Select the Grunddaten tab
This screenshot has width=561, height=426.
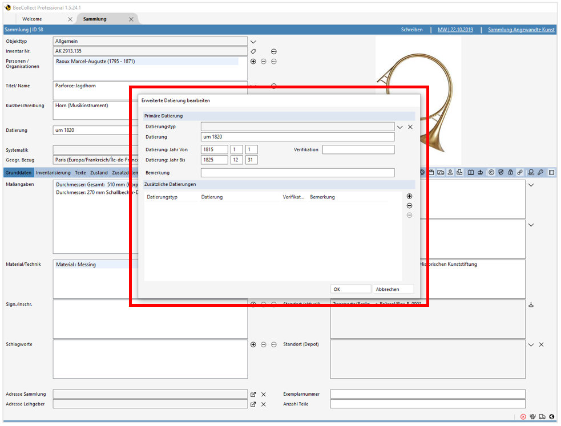[x=19, y=172]
